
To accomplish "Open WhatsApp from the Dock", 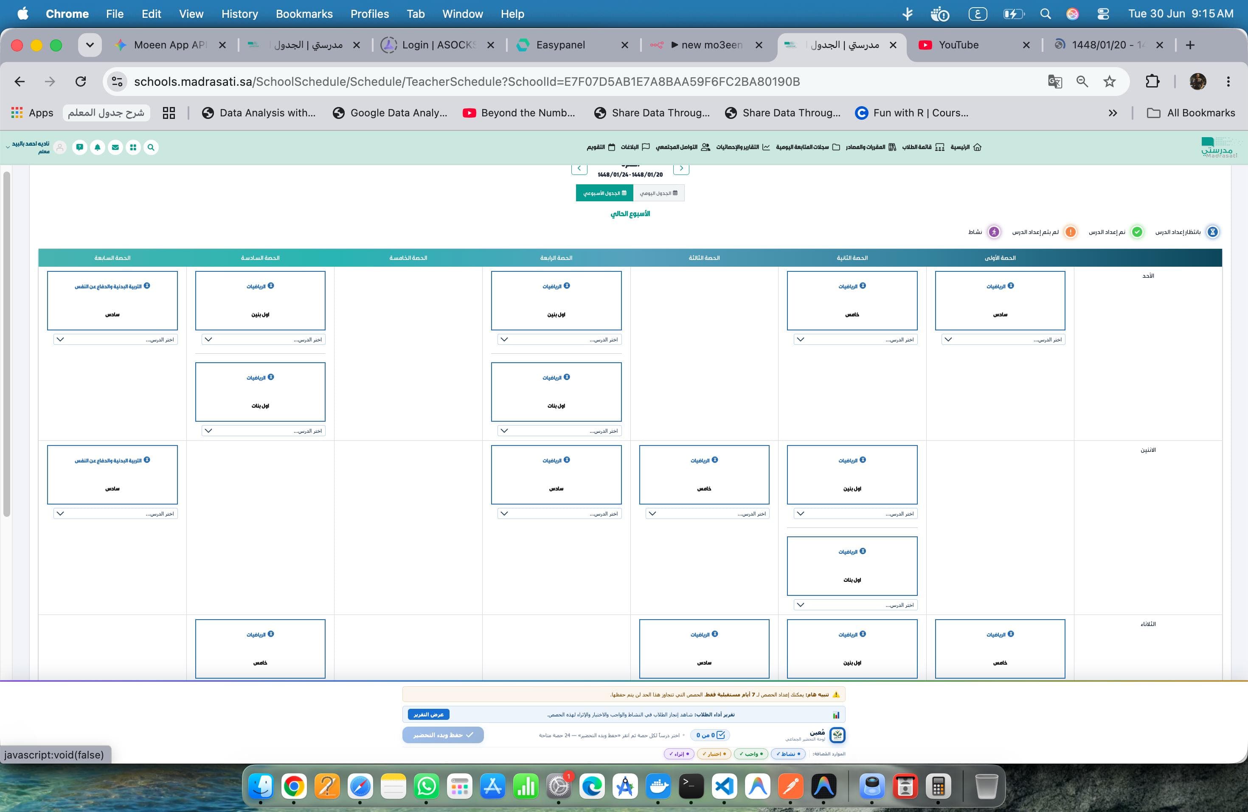I will pyautogui.click(x=426, y=786).
